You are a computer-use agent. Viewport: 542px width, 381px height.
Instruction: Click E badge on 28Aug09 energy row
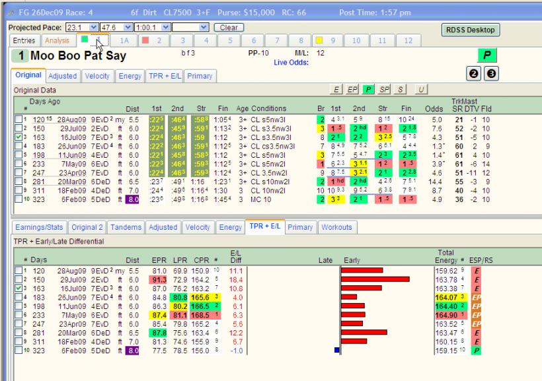coord(477,271)
